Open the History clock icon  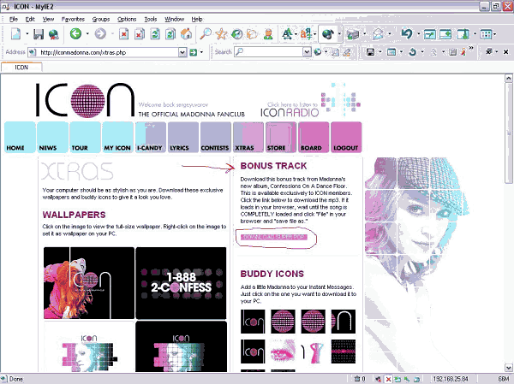click(x=236, y=34)
